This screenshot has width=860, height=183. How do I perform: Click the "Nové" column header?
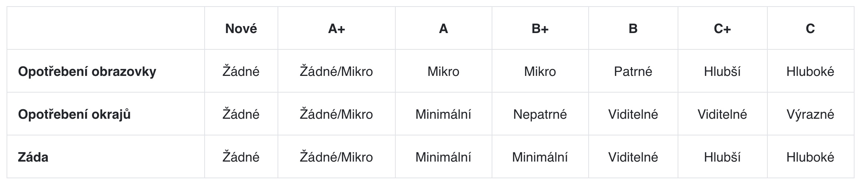(241, 28)
